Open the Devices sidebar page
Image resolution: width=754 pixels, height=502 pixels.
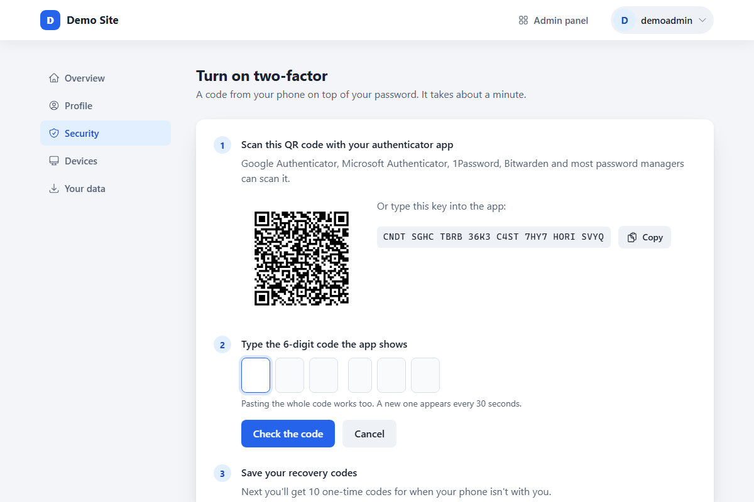point(106,161)
